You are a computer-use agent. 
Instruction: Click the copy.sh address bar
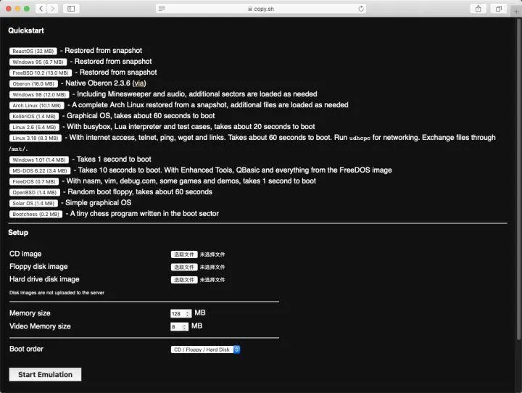(261, 9)
